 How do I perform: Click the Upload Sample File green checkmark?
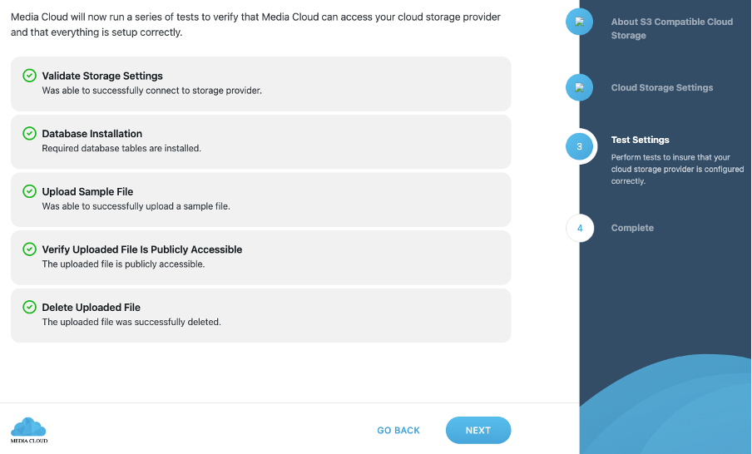tap(29, 191)
